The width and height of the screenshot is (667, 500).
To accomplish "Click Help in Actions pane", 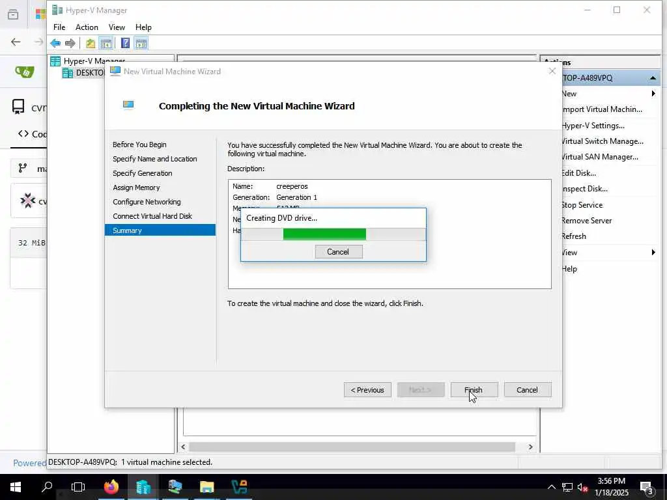I will (x=569, y=269).
